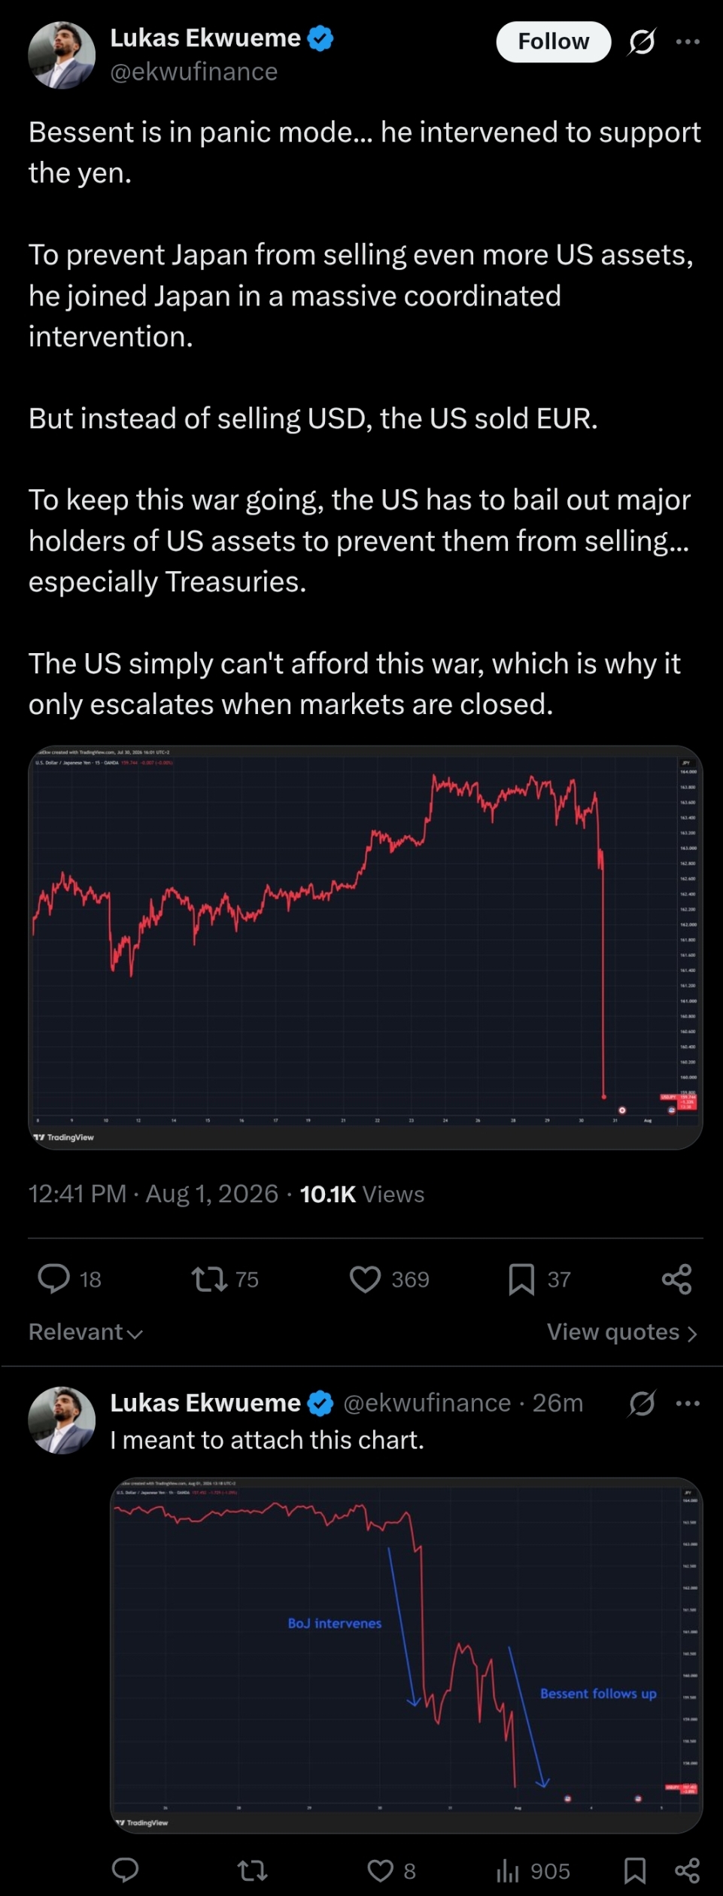This screenshot has height=1896, width=723.
Task: Follow Lukas Ekwueme
Action: click(553, 41)
